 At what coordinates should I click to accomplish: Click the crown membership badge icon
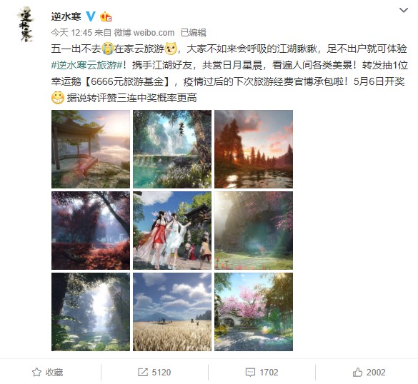point(106,17)
